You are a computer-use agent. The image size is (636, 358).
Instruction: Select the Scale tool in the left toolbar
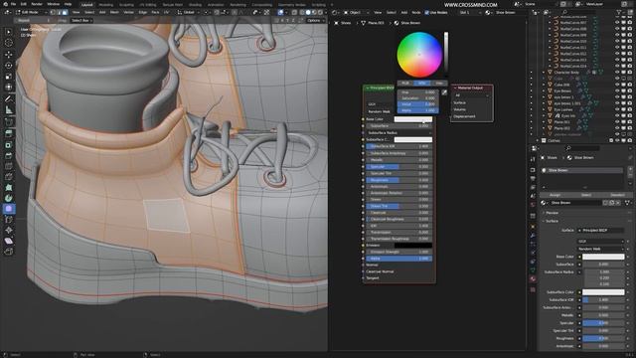[9, 77]
